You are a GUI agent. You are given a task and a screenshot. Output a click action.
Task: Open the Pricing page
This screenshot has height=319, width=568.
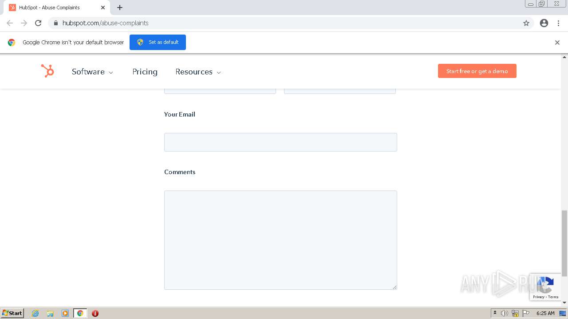(x=145, y=72)
